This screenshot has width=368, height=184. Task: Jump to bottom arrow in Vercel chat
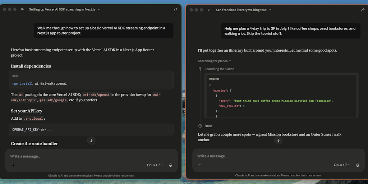click(91, 141)
